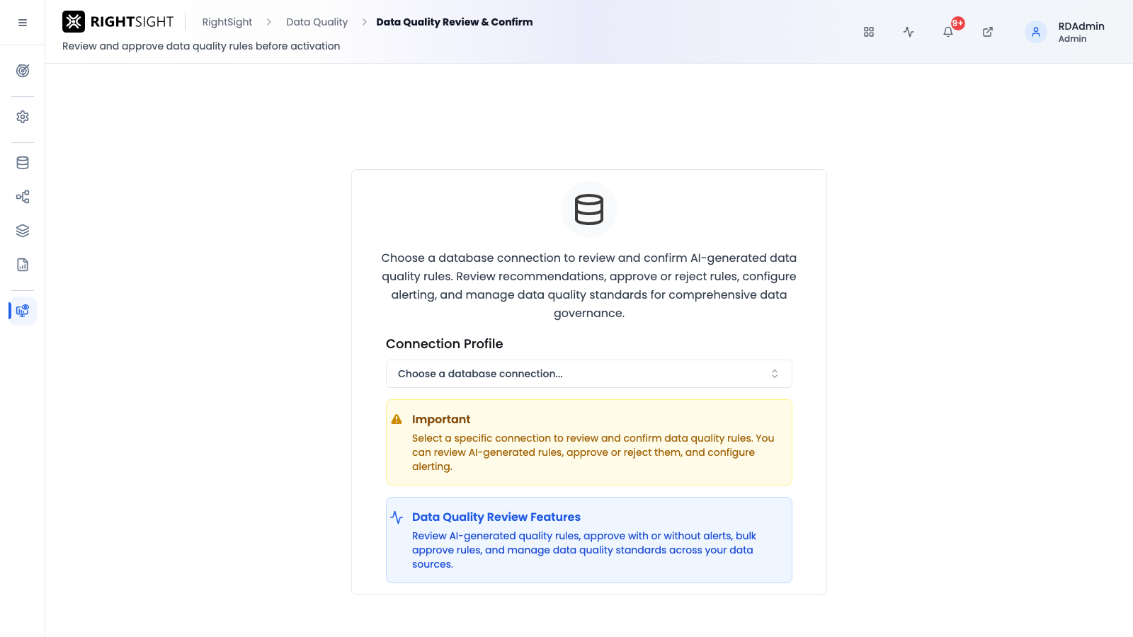Click the RightSight logo
Image resolution: width=1133 pixels, height=637 pixels.
tap(118, 22)
